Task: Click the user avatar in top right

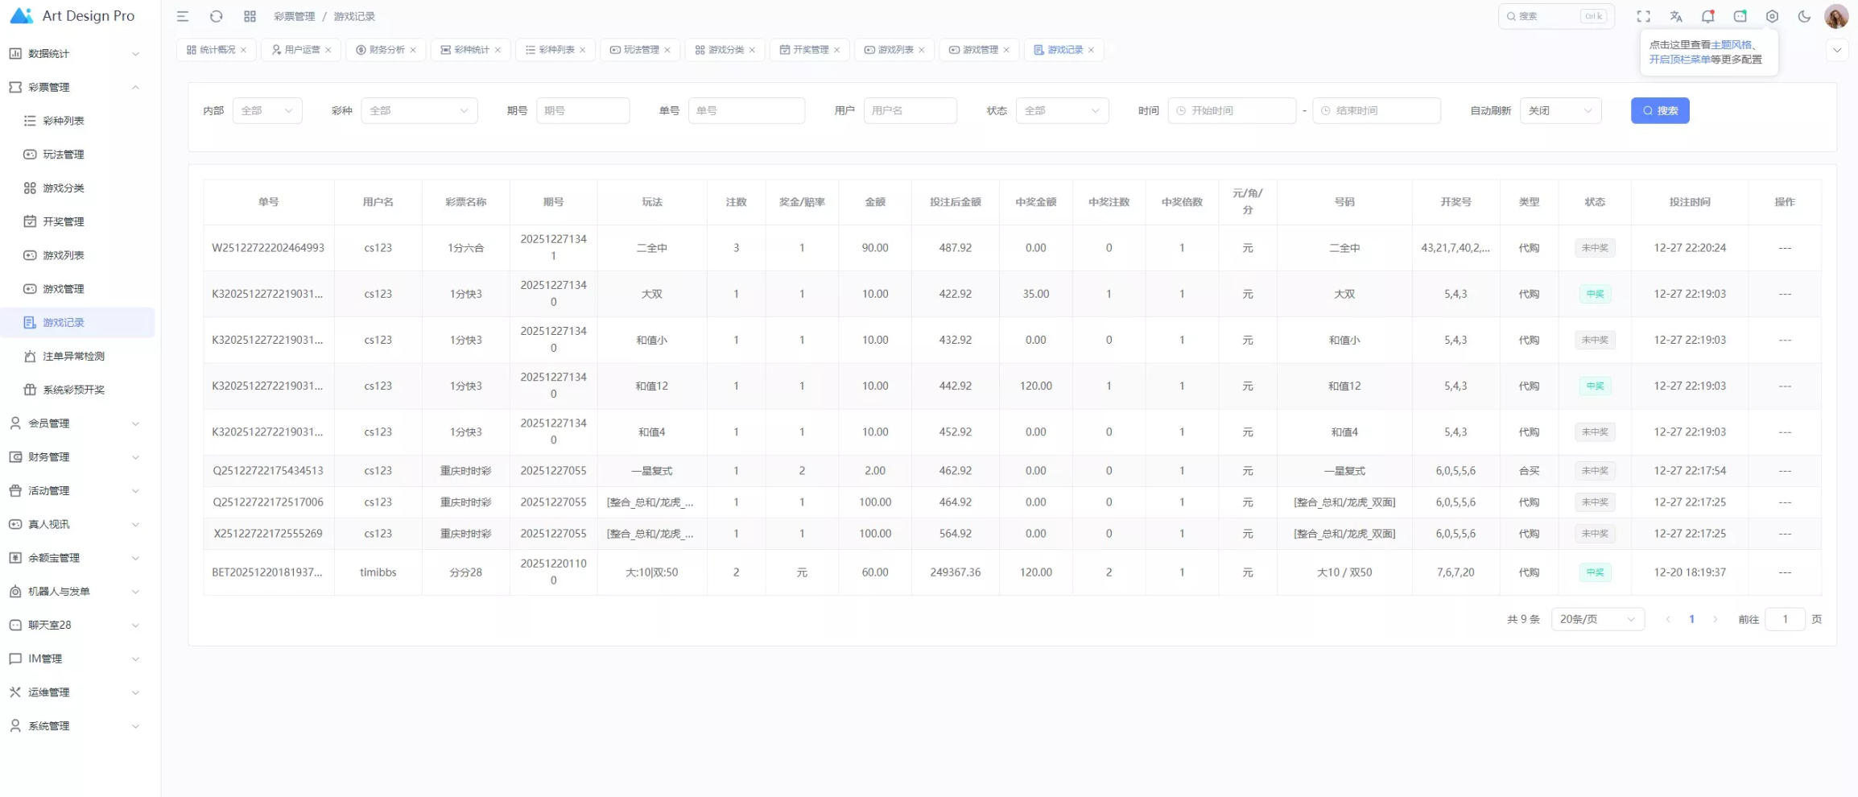Action: tap(1835, 16)
